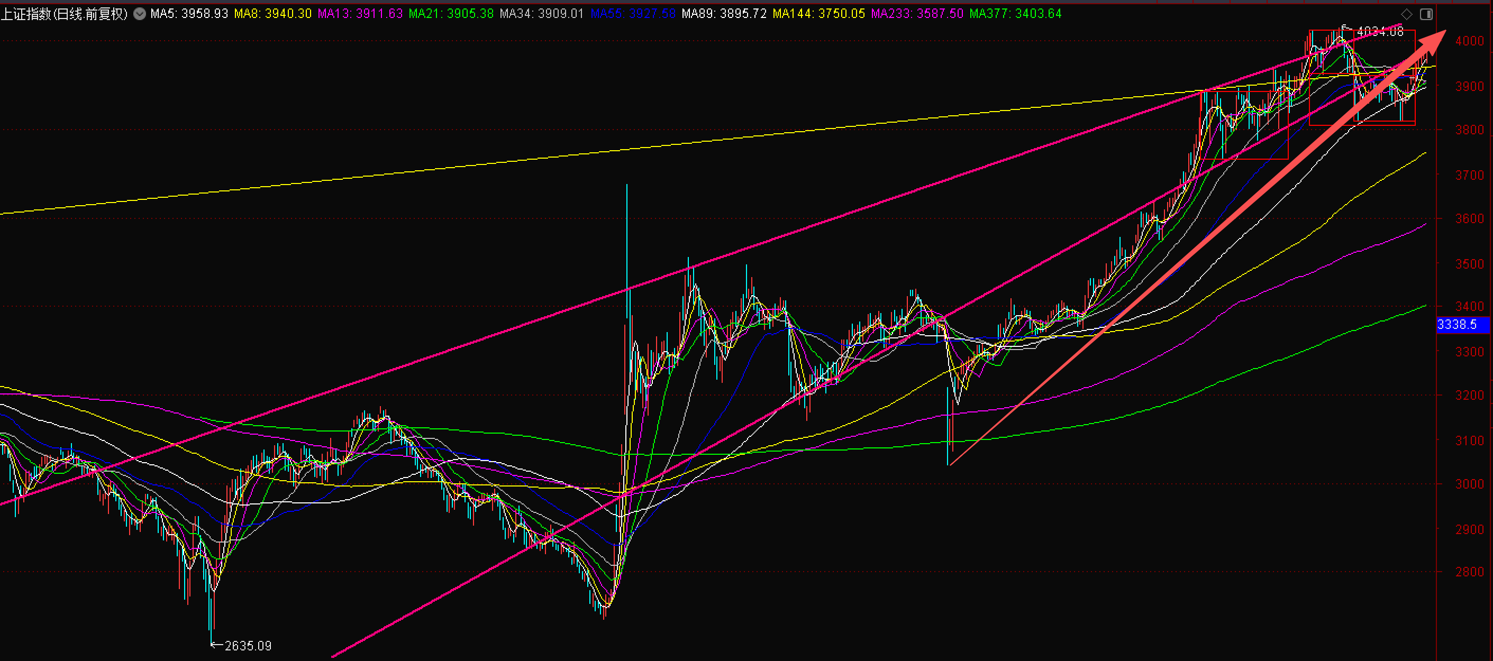This screenshot has width=1493, height=661.
Task: Select the MA5 indicator label
Action: (189, 14)
